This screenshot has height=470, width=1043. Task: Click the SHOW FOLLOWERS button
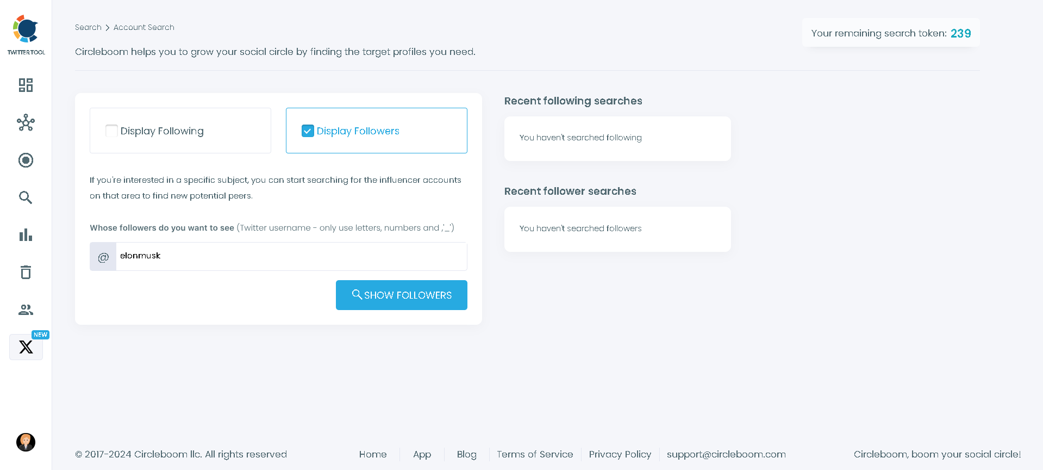(401, 295)
